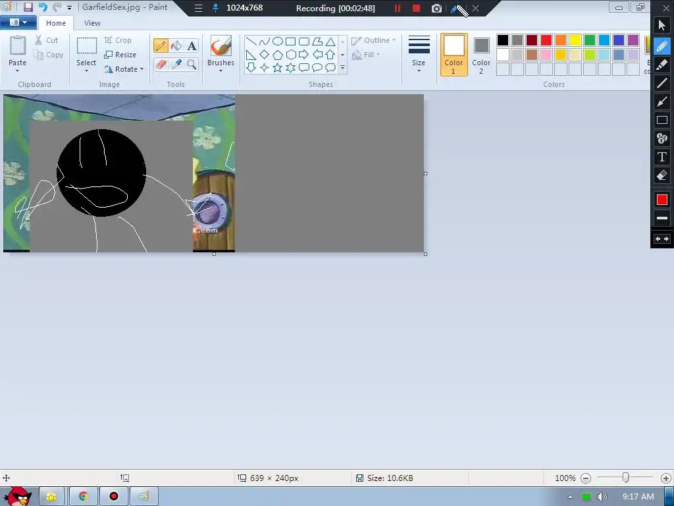
Task: Click the Cut button
Action: 47,40
